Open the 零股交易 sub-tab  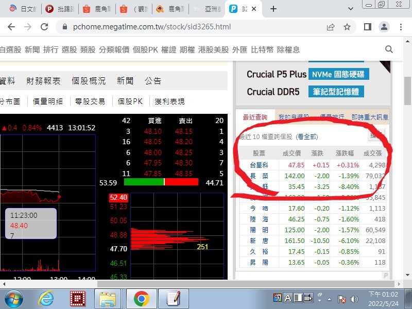90,101
